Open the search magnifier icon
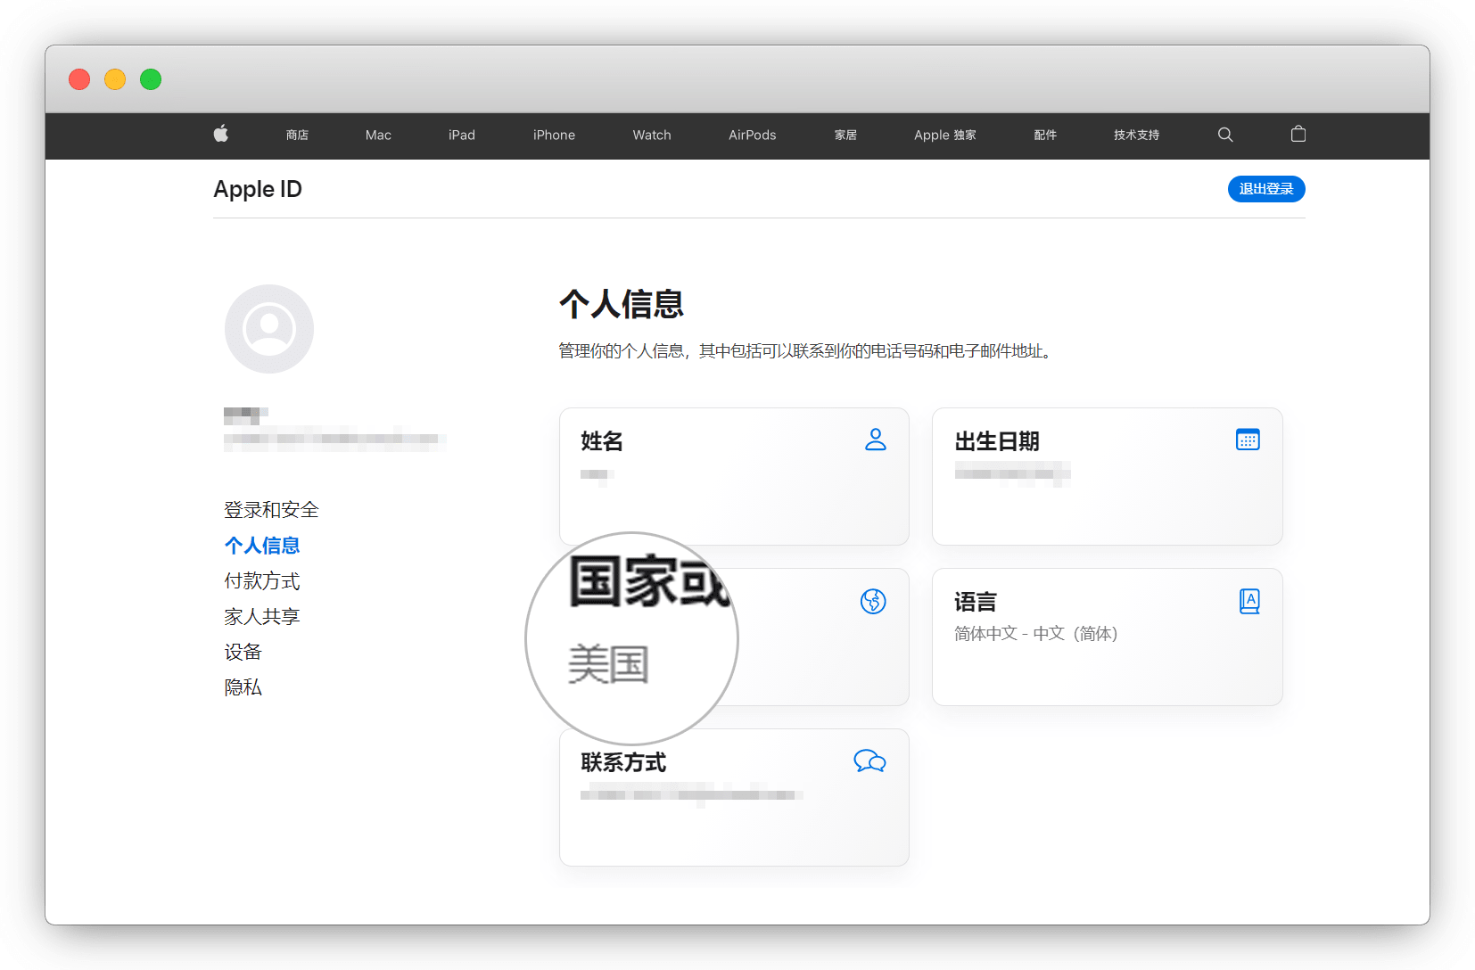1475x970 pixels. (x=1225, y=135)
